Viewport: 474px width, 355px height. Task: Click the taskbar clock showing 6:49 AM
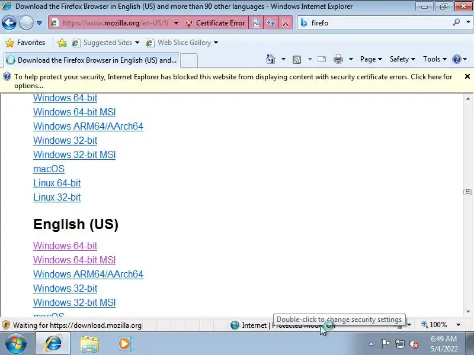tap(444, 344)
